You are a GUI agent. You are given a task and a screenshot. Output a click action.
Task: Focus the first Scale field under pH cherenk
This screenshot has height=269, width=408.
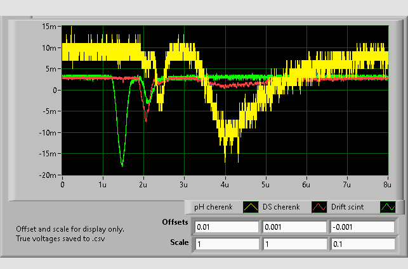pyautogui.click(x=227, y=244)
